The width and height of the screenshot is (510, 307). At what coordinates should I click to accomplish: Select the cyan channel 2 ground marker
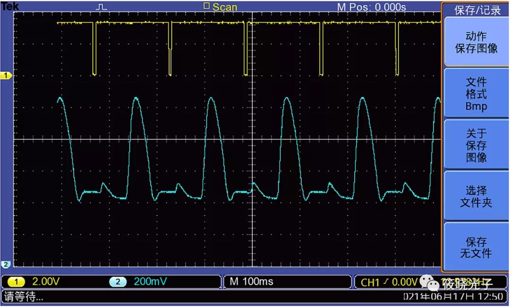point(7,264)
